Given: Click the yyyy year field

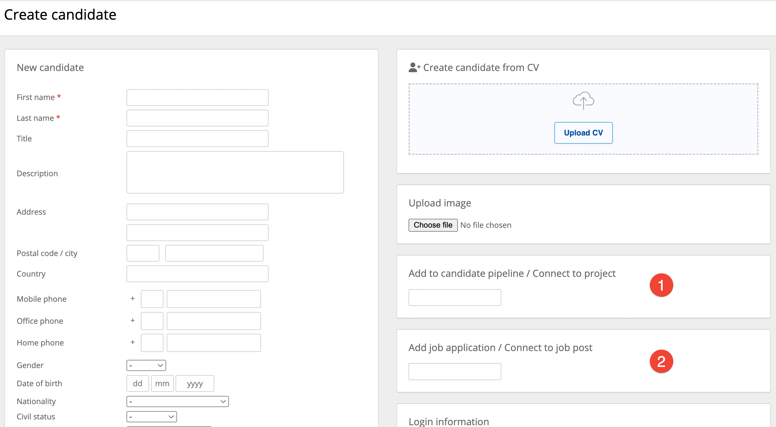Looking at the screenshot, I should pyautogui.click(x=195, y=383).
